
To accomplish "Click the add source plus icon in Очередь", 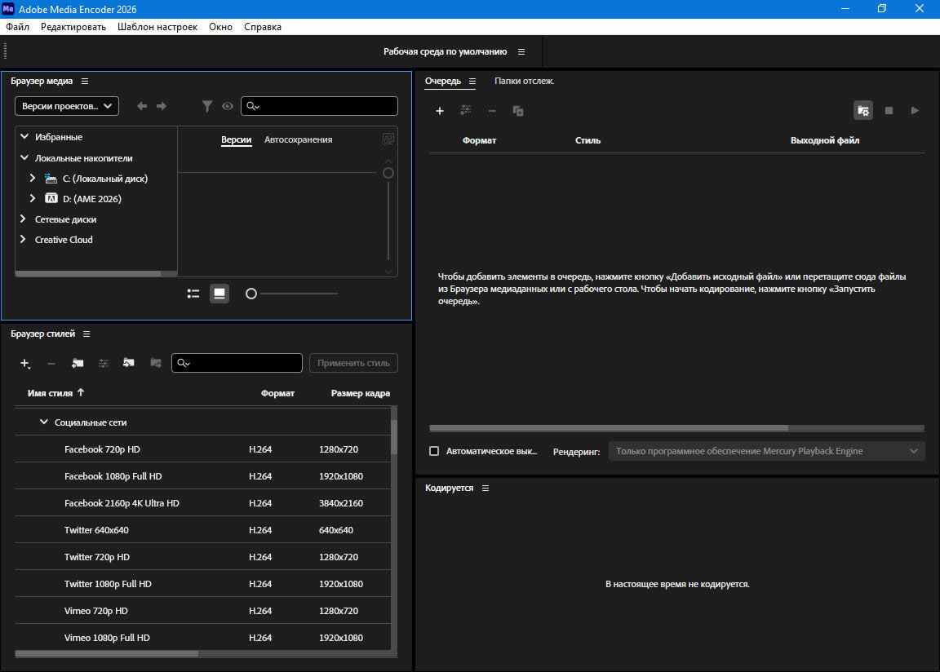I will pos(439,111).
